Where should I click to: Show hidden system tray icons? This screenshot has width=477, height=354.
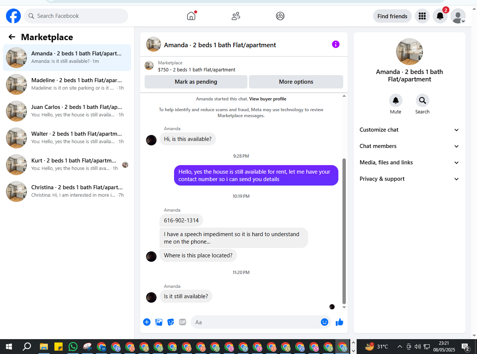coord(399,347)
